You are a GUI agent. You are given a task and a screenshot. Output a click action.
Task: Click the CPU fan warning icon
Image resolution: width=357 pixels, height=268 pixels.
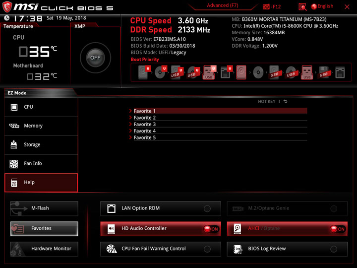point(112,249)
